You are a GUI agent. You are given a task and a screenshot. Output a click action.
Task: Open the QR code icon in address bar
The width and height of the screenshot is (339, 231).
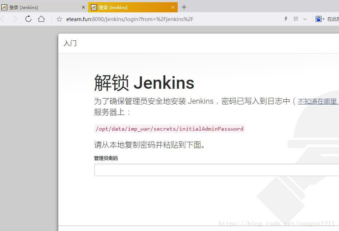[x=296, y=19]
